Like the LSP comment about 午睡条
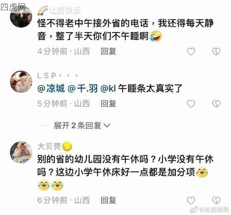Image resolution: width=231 pixels, height=215 pixels. 191,104
